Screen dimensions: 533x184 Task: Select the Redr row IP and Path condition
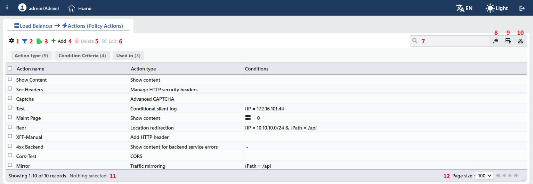[x=280, y=128]
